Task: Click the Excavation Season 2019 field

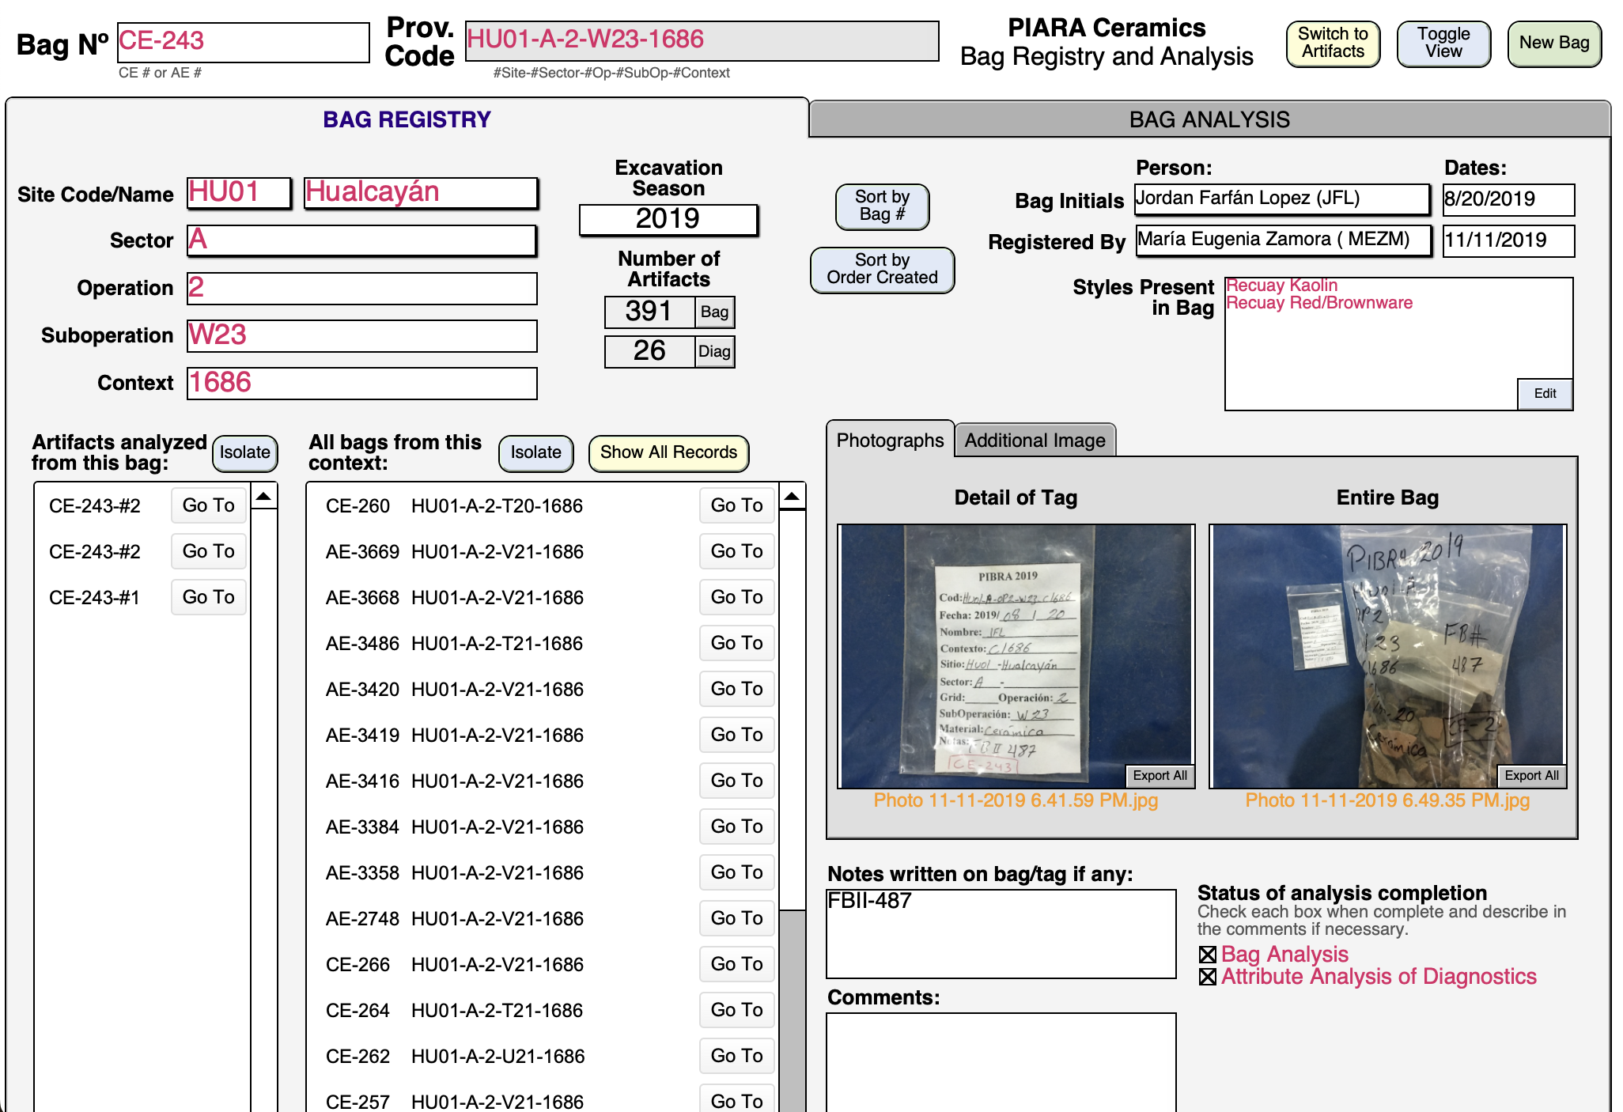Action: [x=668, y=219]
